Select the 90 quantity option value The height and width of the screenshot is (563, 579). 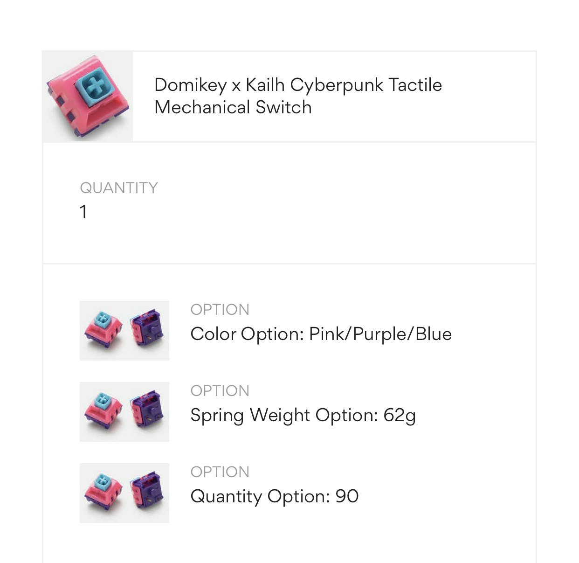pos(347,497)
